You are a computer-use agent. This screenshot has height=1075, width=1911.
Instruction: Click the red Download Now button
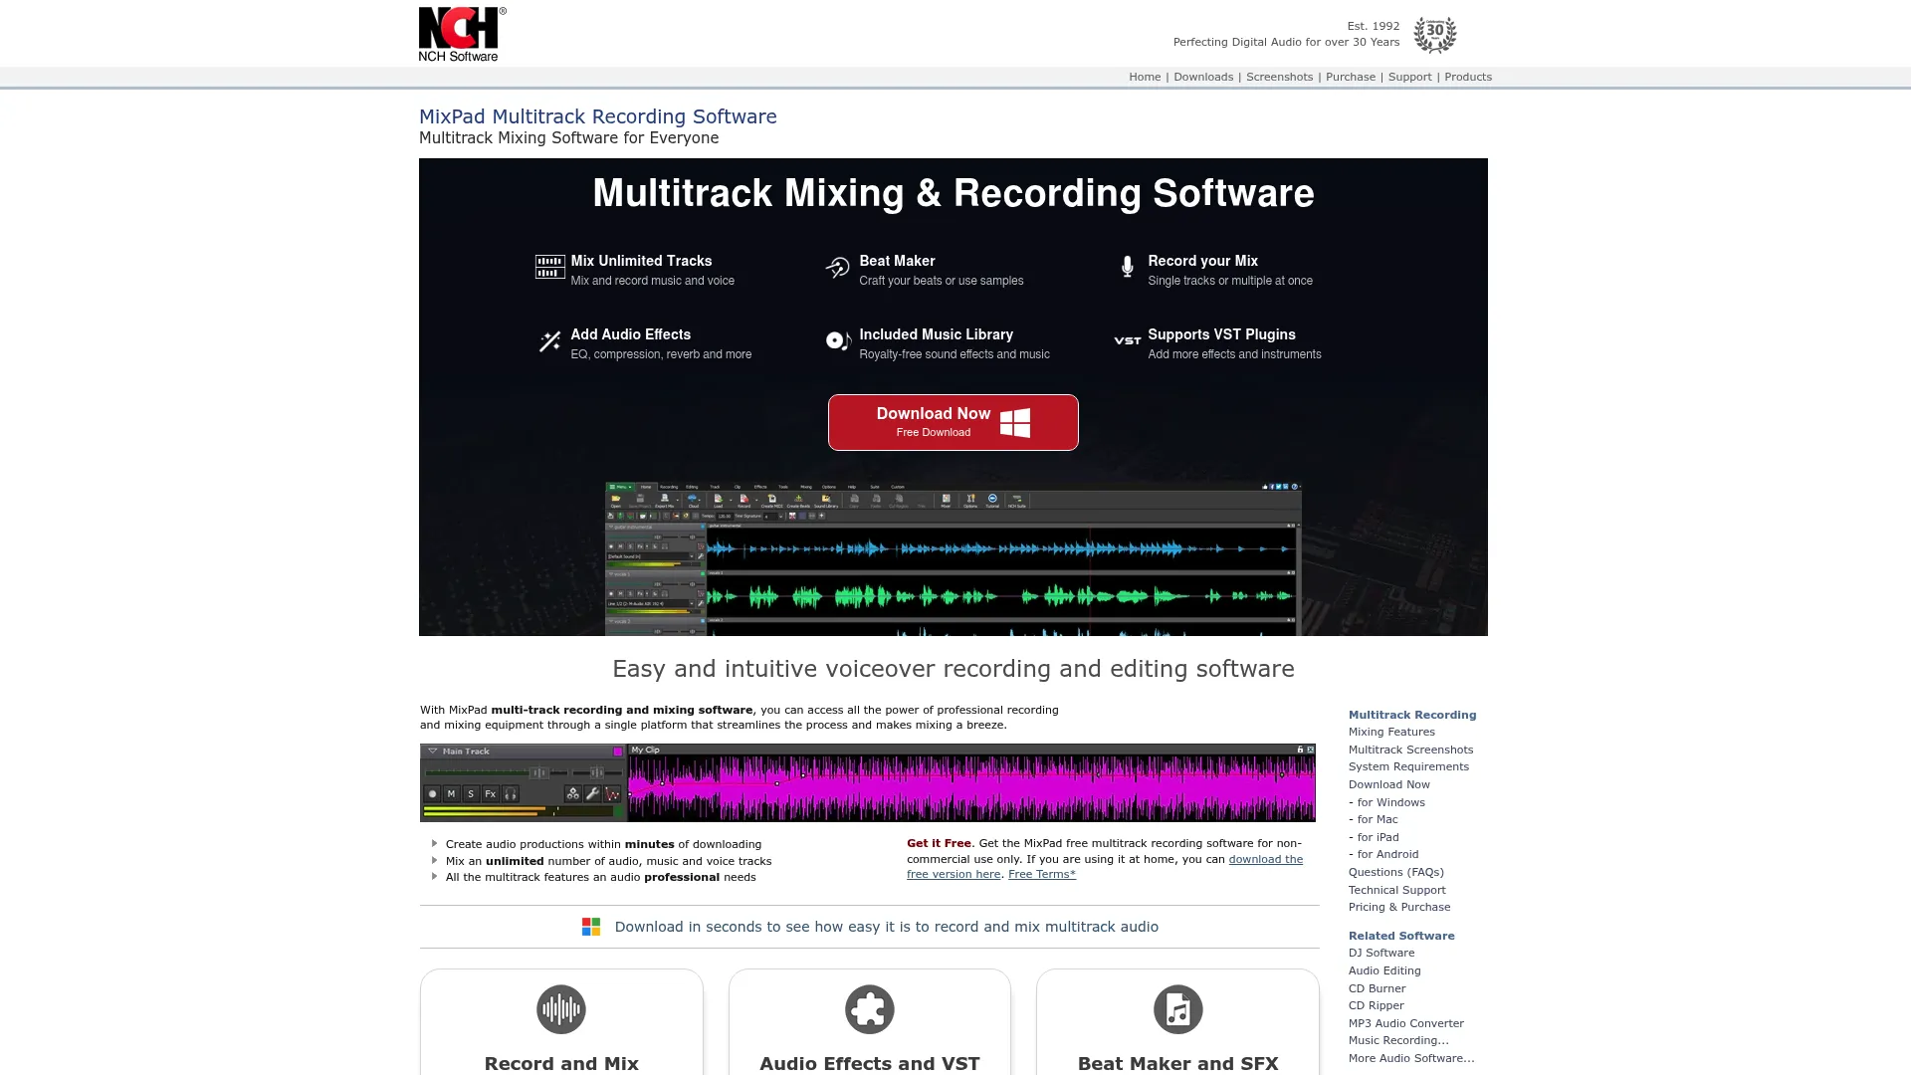point(953,422)
